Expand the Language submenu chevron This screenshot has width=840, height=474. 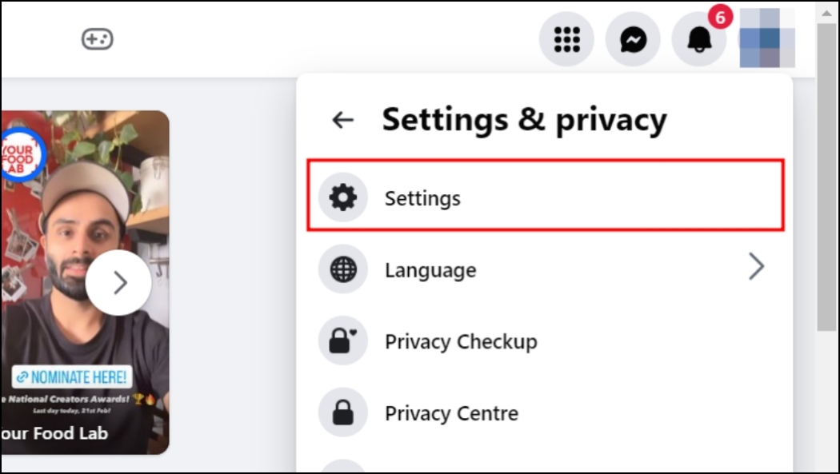pyautogui.click(x=756, y=268)
